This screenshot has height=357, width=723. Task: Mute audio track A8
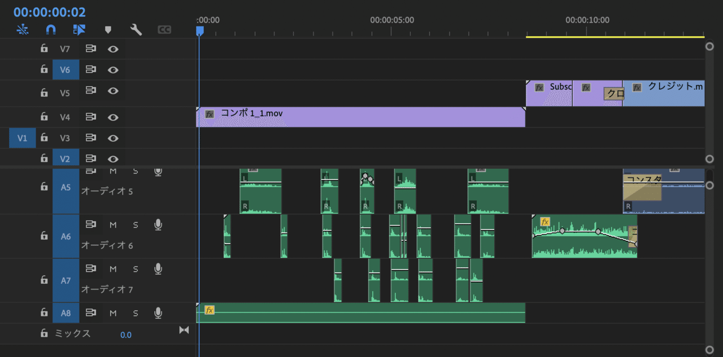pyautogui.click(x=113, y=313)
